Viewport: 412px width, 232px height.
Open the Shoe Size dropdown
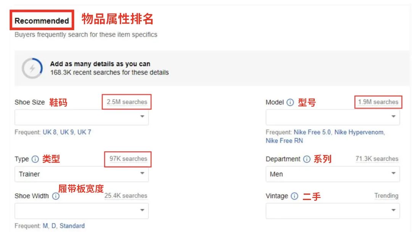(x=82, y=117)
